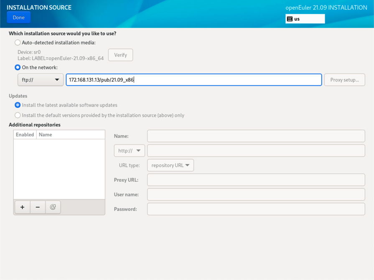374x280 pixels.
Task: Open the ftp:// protocol dropdown
Action: point(40,80)
